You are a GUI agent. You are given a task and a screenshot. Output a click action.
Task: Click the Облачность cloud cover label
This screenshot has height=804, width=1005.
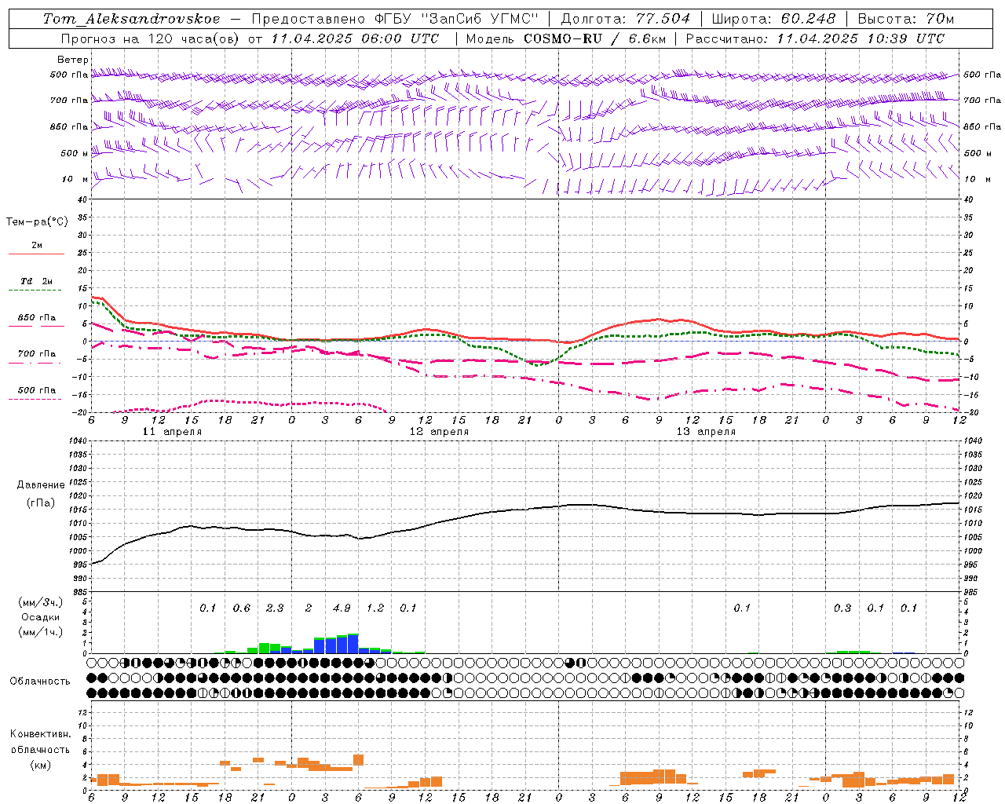[x=40, y=682]
